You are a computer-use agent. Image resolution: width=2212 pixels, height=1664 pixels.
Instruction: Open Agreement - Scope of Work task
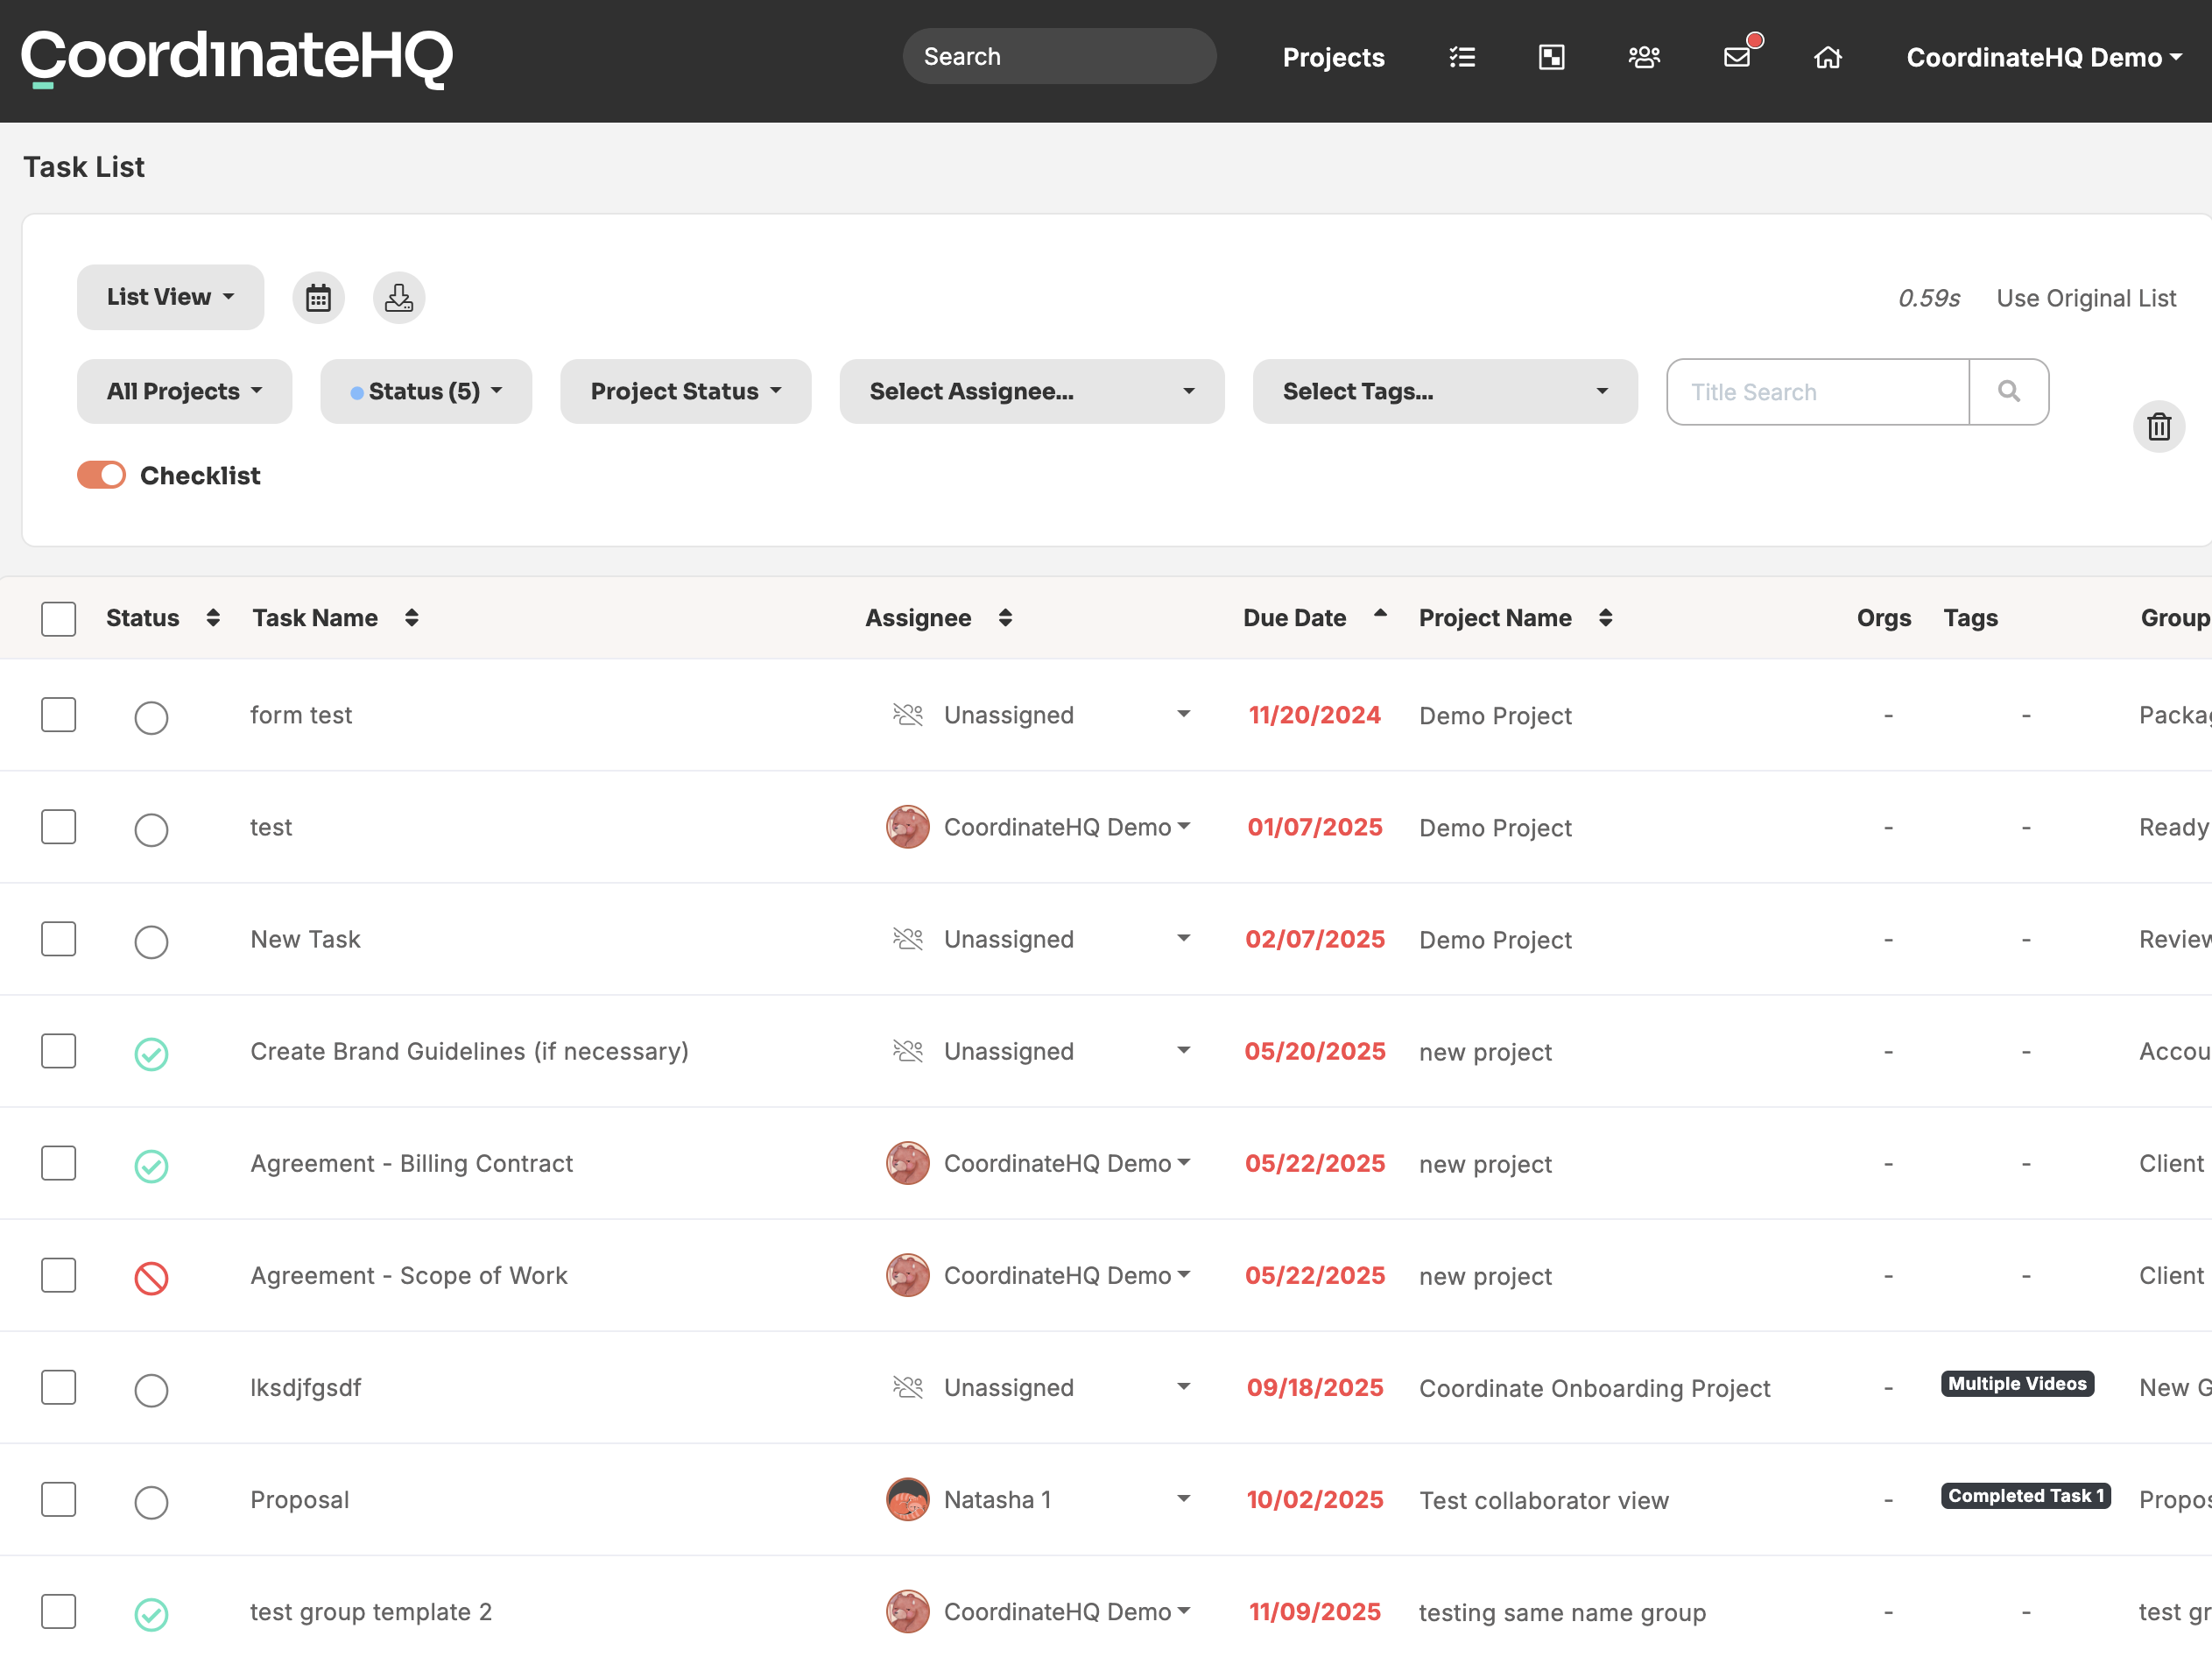[x=408, y=1275]
